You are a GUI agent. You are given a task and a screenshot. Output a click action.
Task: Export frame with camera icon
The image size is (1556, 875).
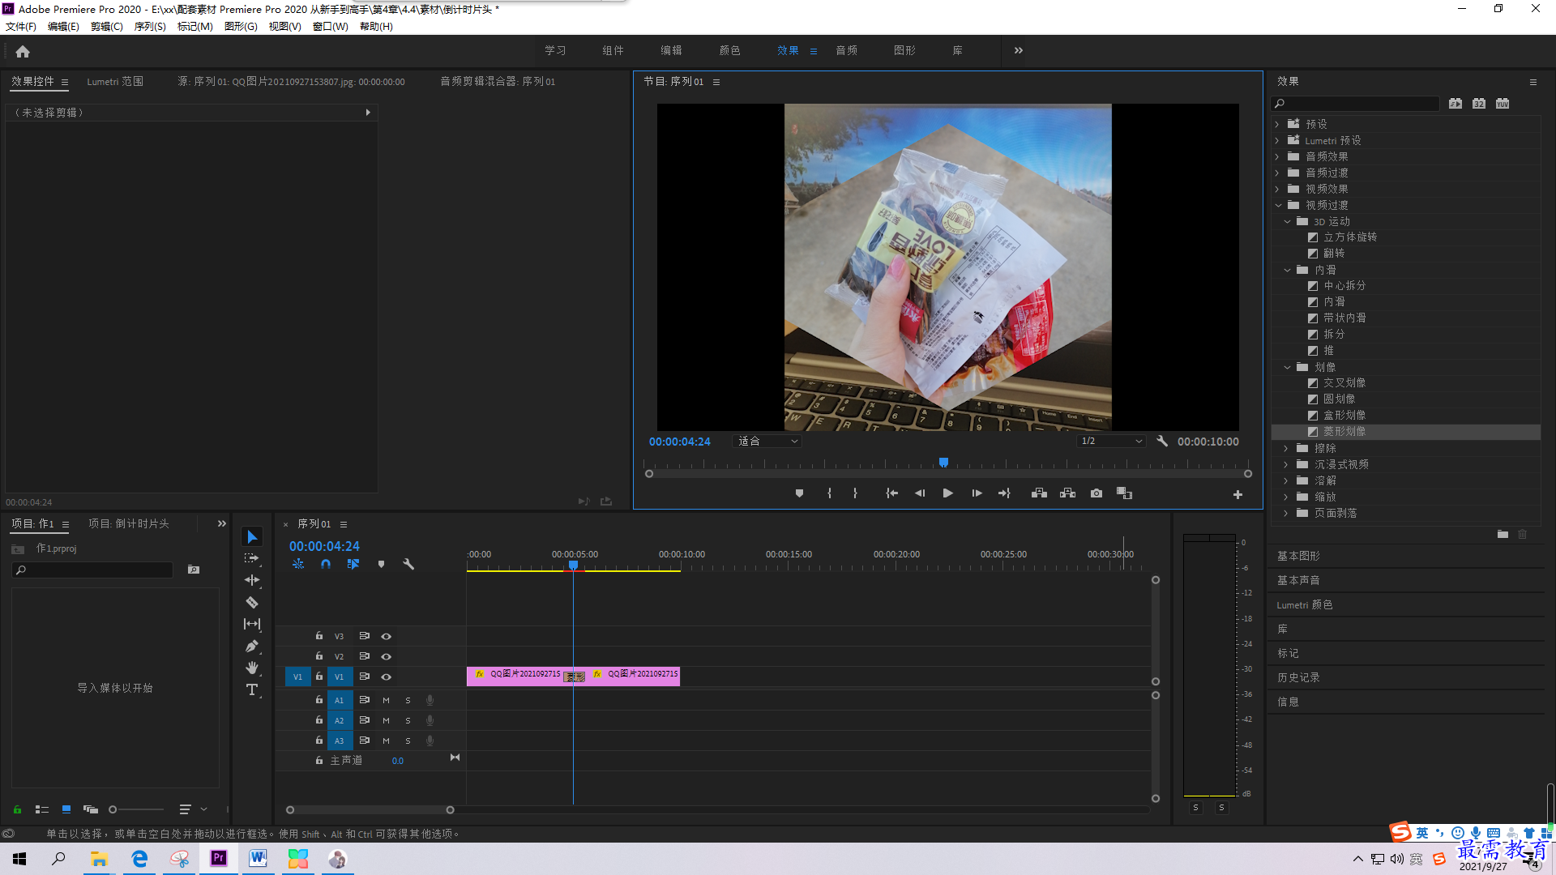pos(1096,493)
